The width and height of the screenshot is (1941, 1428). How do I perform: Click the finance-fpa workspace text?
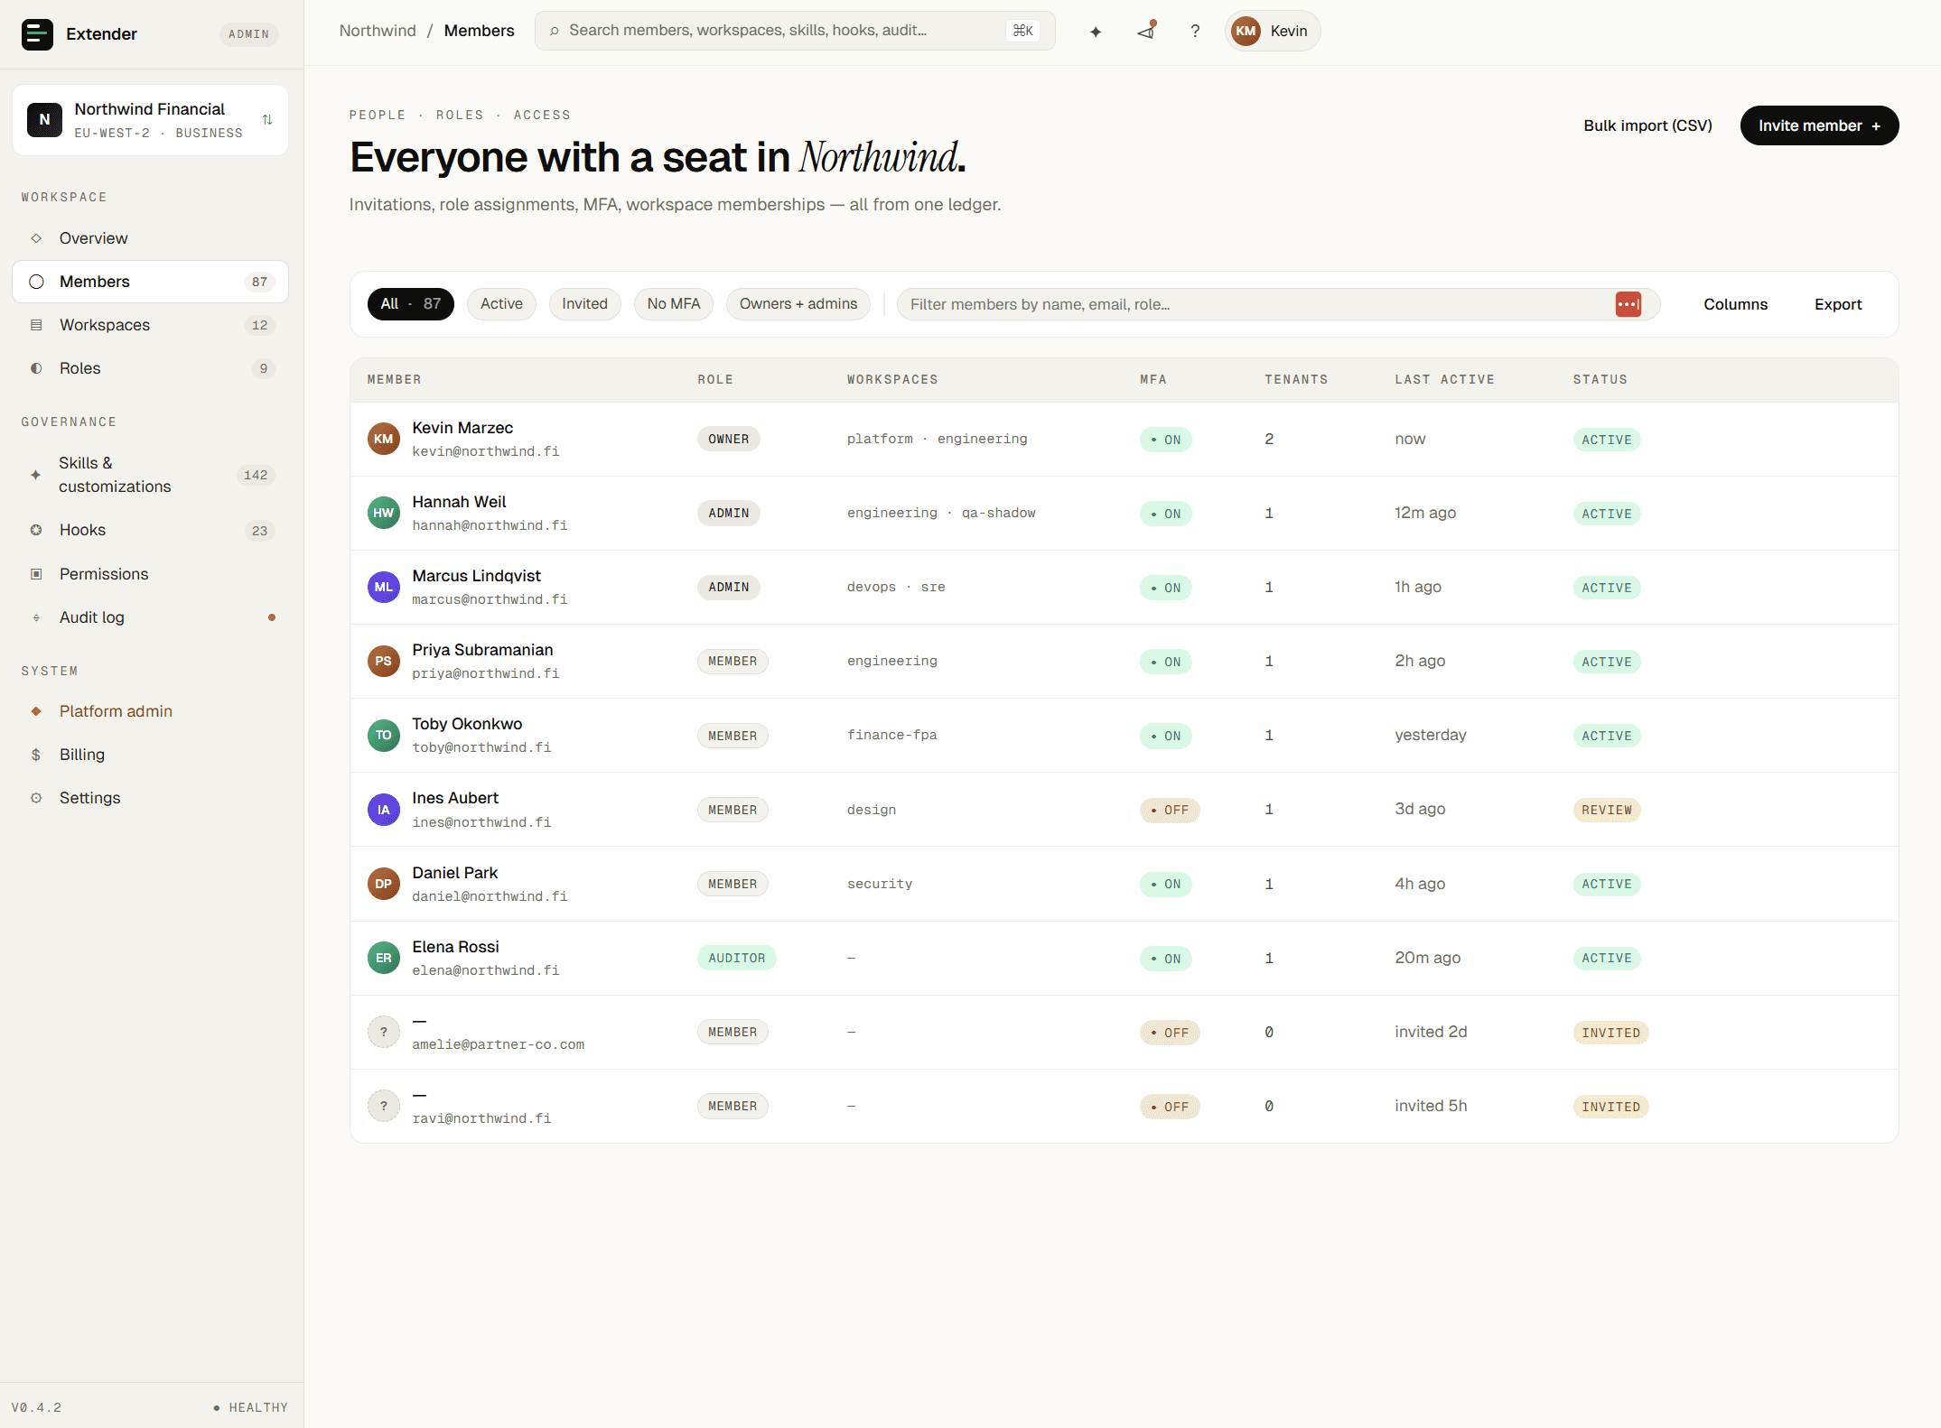coord(891,735)
